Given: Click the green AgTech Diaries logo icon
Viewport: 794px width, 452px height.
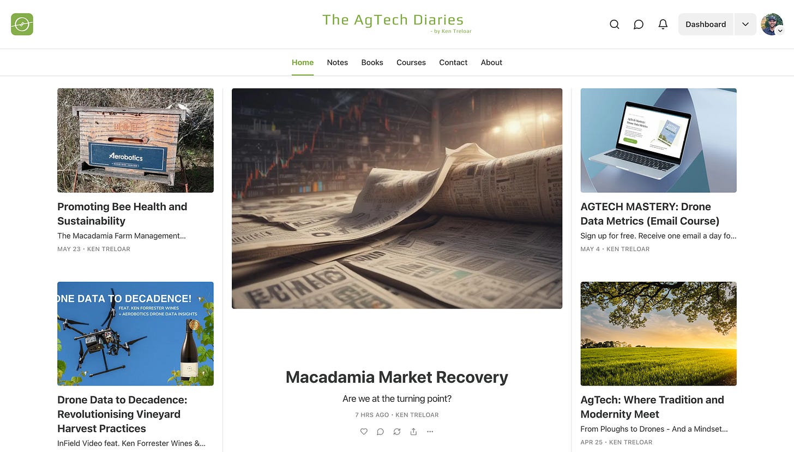Looking at the screenshot, I should [22, 25].
